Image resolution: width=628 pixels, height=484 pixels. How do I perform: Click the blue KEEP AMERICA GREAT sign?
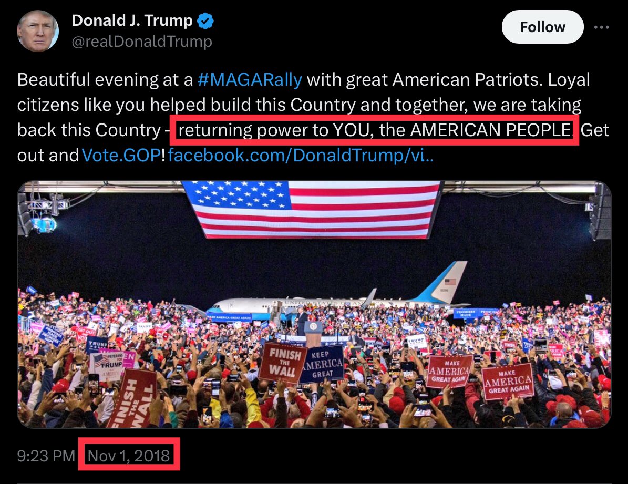click(x=323, y=364)
